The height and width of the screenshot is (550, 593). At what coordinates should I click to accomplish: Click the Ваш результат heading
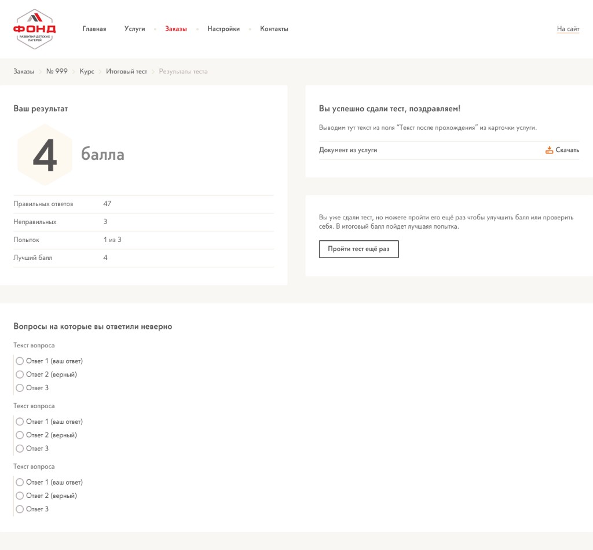coord(41,108)
